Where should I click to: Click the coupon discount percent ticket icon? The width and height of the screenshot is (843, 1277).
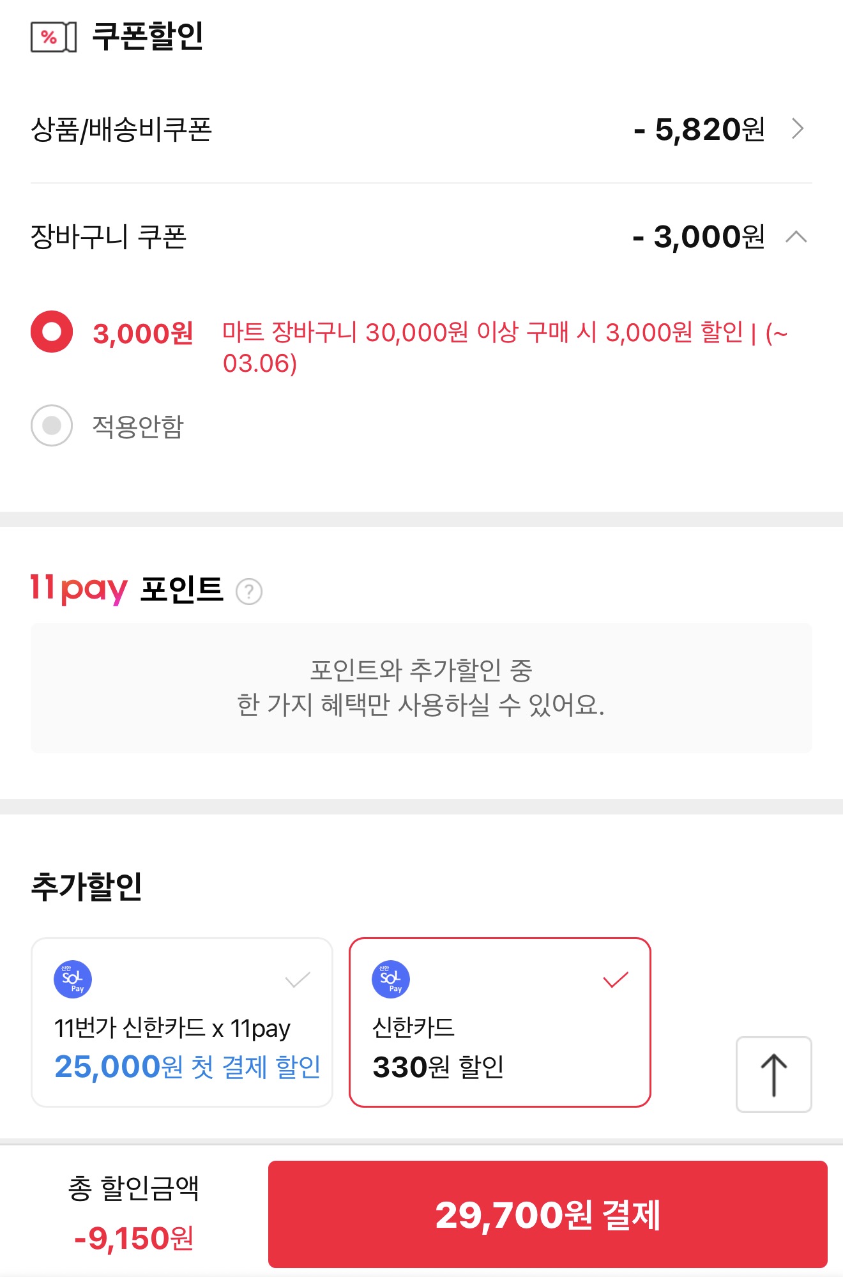(x=54, y=37)
